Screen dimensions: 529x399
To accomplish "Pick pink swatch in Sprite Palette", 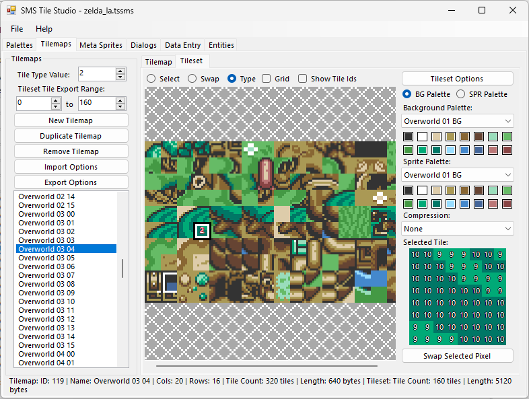I will pyautogui.click(x=493, y=204).
